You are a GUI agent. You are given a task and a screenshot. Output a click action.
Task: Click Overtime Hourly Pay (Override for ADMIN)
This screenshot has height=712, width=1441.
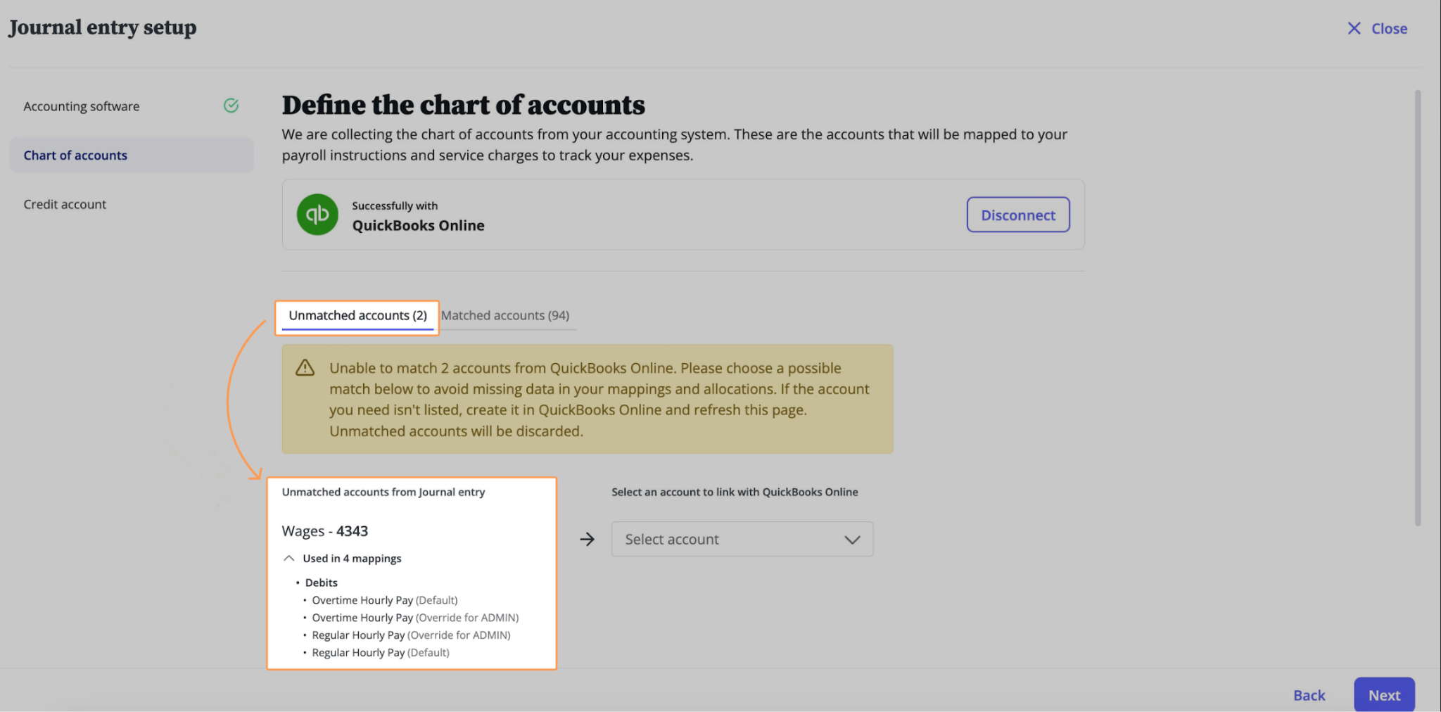(x=415, y=618)
